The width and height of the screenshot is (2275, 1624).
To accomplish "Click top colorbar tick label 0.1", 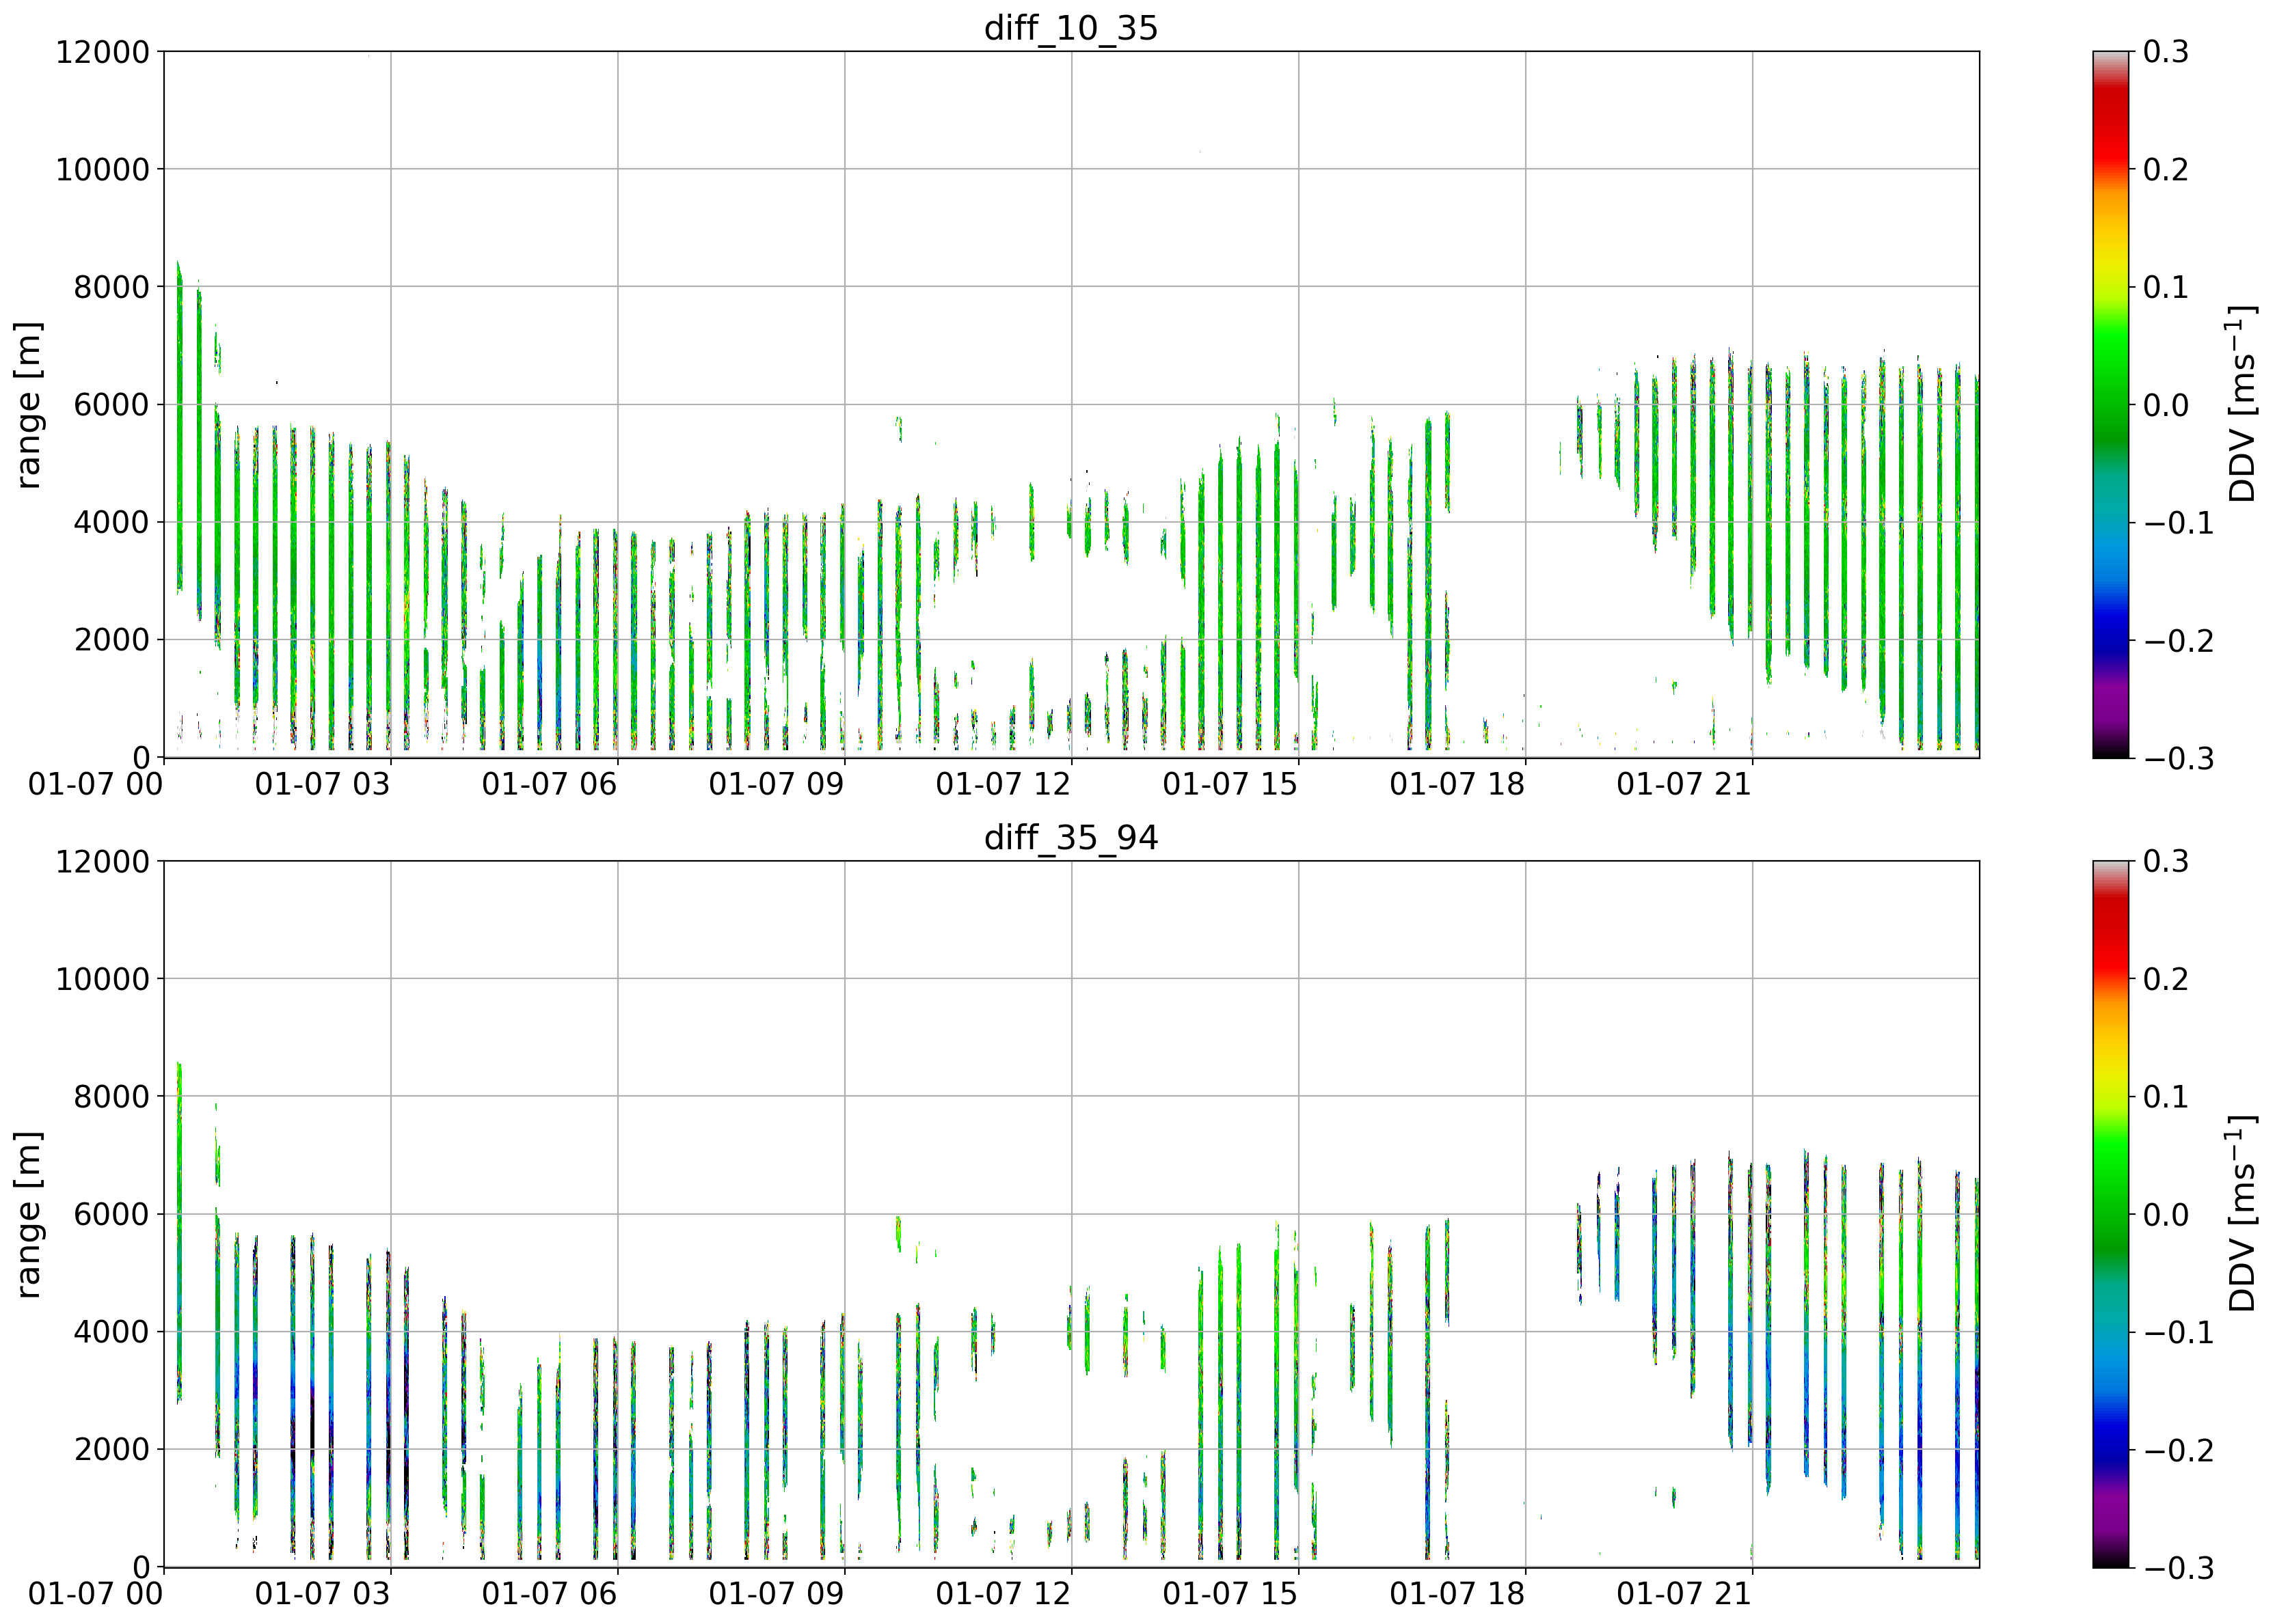I will click(2166, 287).
